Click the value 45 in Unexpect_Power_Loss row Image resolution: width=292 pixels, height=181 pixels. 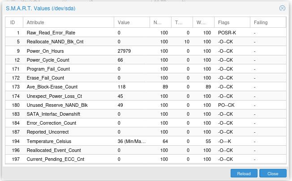point(120,96)
